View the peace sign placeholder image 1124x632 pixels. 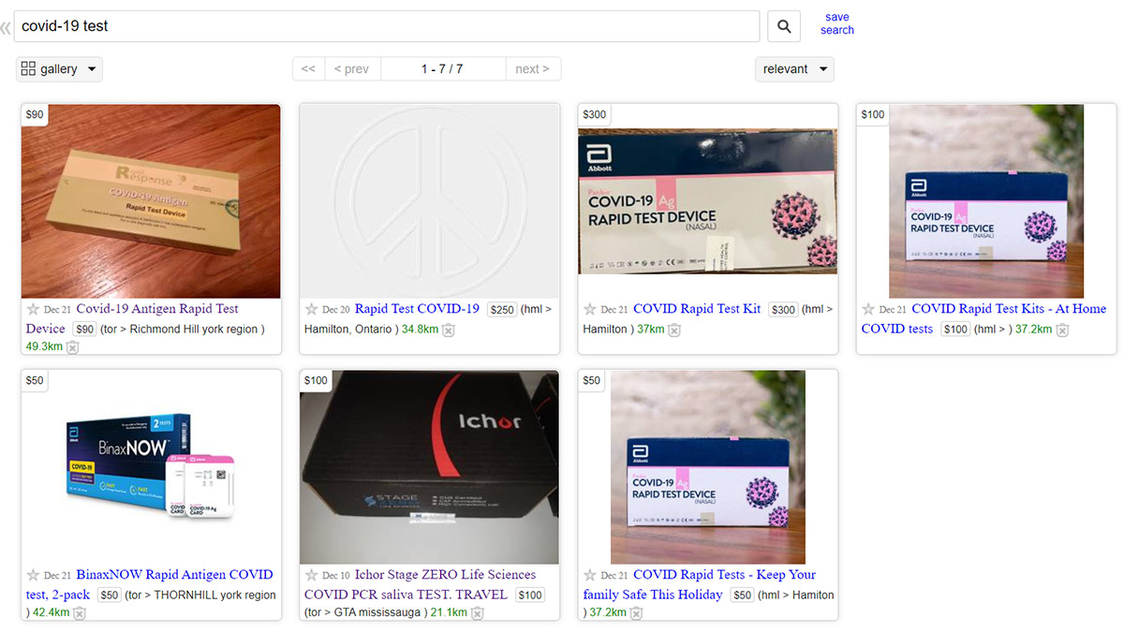(x=430, y=201)
